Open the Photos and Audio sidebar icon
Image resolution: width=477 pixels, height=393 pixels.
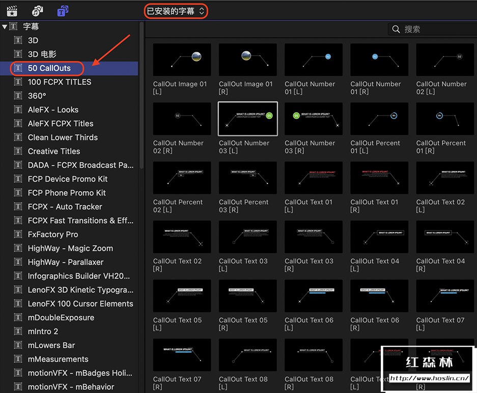tap(38, 11)
